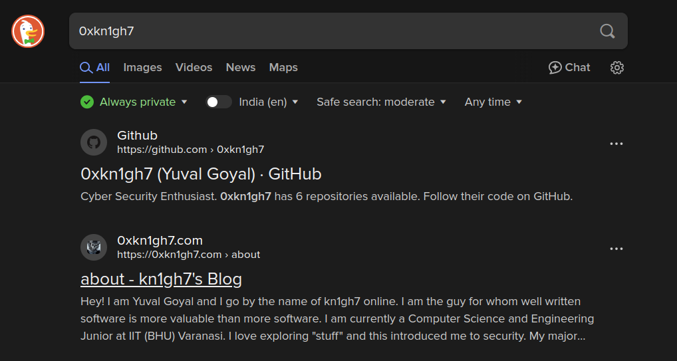Click the green Always private checkmark
The height and width of the screenshot is (361, 677).
tap(87, 102)
